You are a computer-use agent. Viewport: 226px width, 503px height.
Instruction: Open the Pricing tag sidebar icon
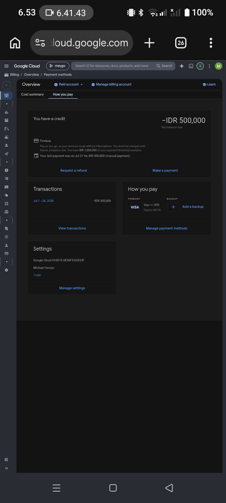pos(7,195)
